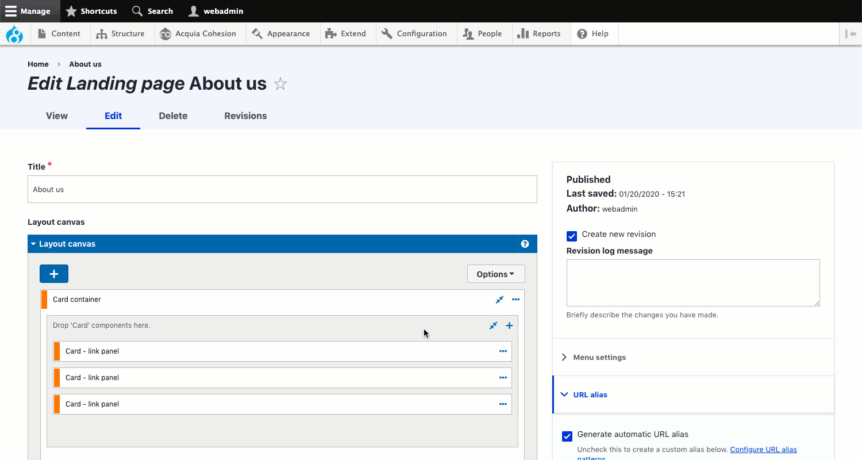Switch to the Revisions tab
Image resolution: width=862 pixels, height=460 pixels.
pos(245,116)
